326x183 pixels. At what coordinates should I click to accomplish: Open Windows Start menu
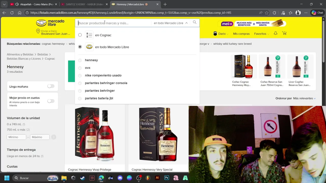pyautogui.click(x=7, y=178)
